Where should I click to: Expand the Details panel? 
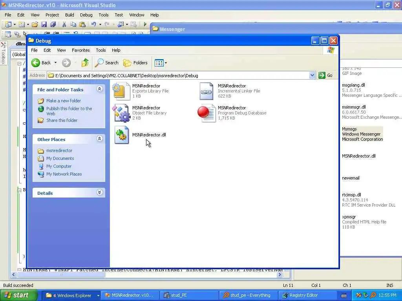[99, 192]
